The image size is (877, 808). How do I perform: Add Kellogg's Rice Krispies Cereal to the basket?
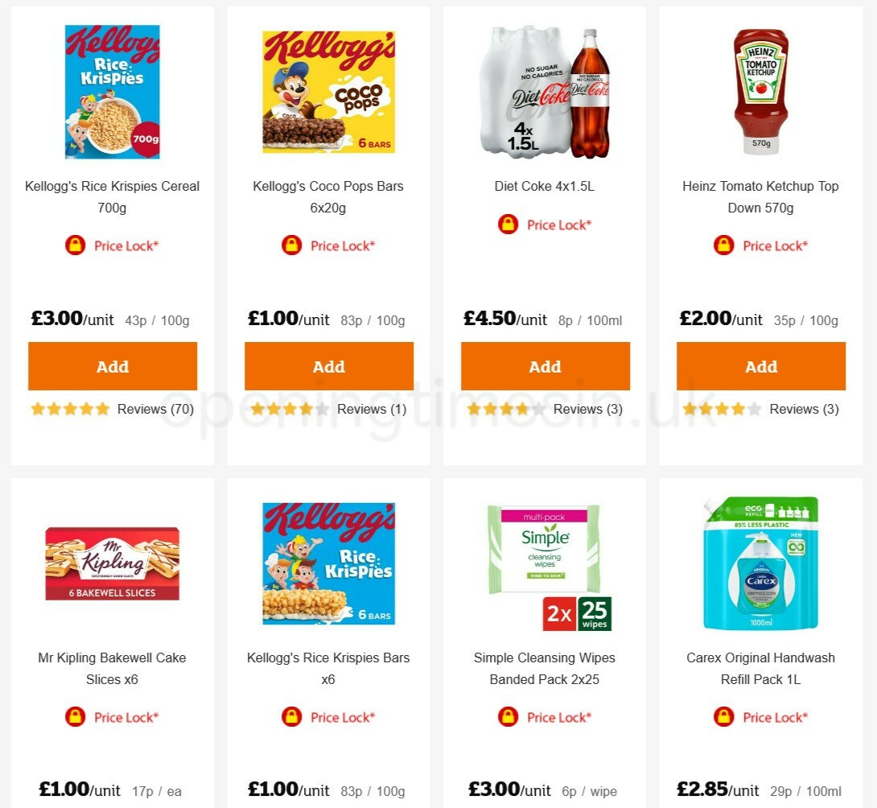pyautogui.click(x=112, y=366)
